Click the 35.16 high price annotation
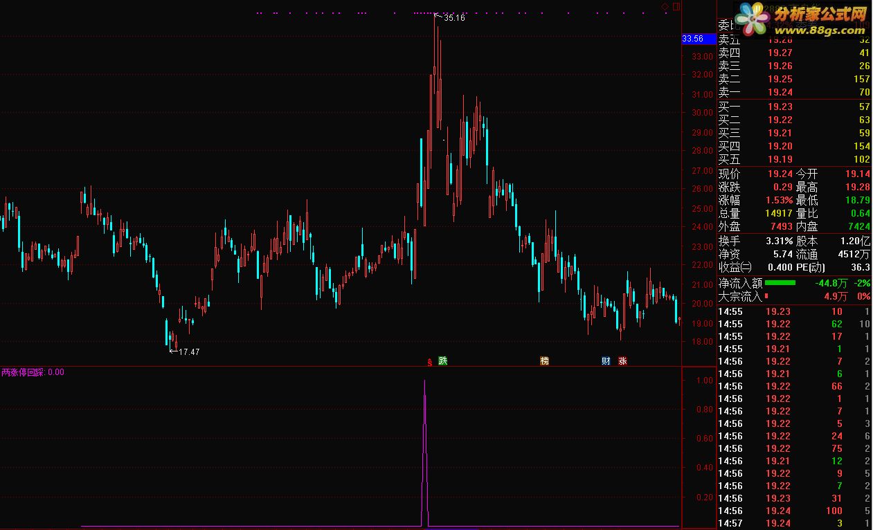This screenshot has height=530, width=873. pyautogui.click(x=454, y=18)
